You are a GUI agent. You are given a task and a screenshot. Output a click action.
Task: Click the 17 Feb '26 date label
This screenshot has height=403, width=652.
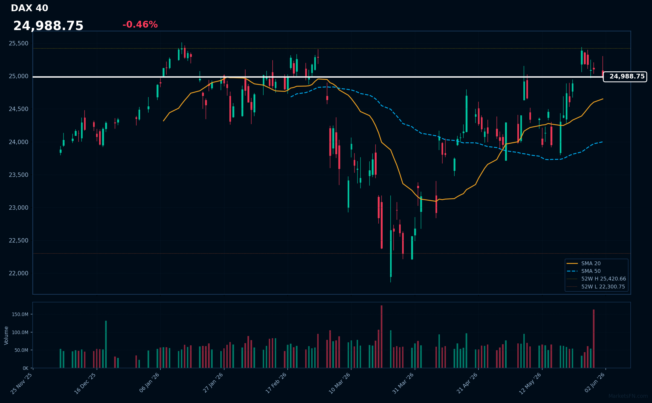click(x=276, y=383)
